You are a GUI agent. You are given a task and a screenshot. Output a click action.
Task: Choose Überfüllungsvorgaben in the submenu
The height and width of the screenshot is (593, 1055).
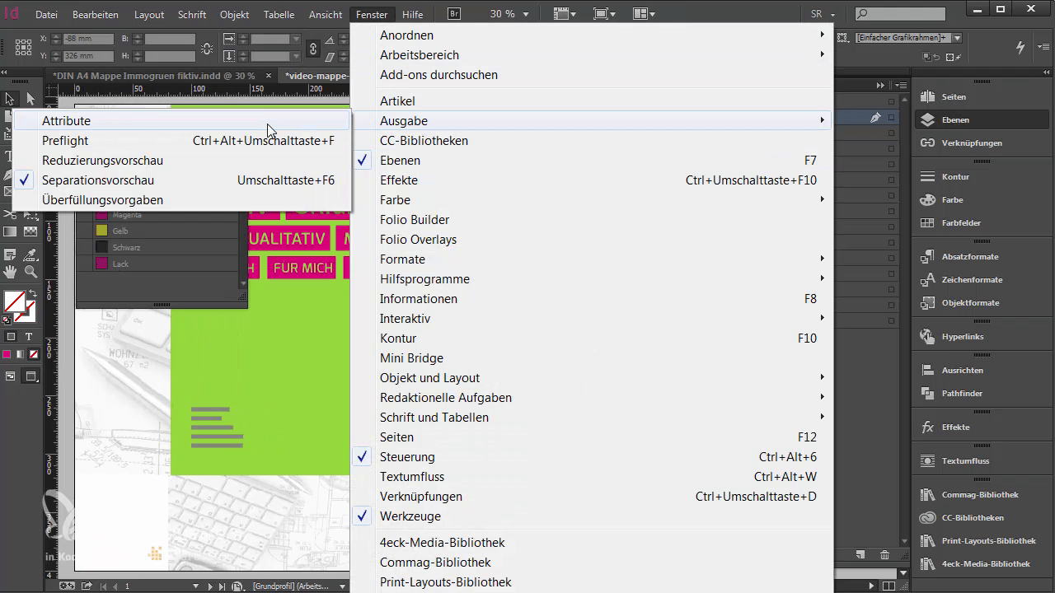[183, 200]
